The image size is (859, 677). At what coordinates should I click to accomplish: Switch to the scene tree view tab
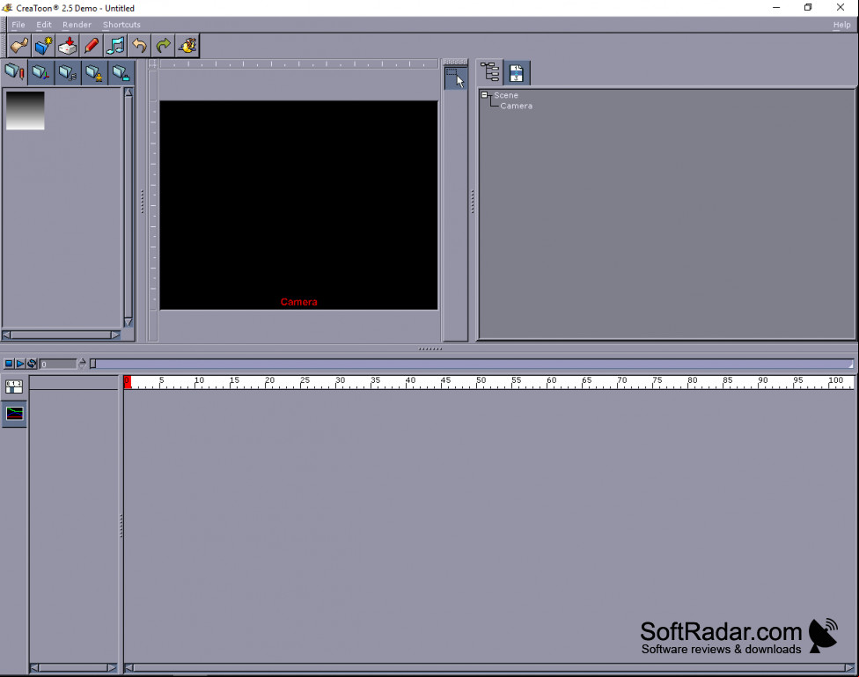tap(489, 72)
